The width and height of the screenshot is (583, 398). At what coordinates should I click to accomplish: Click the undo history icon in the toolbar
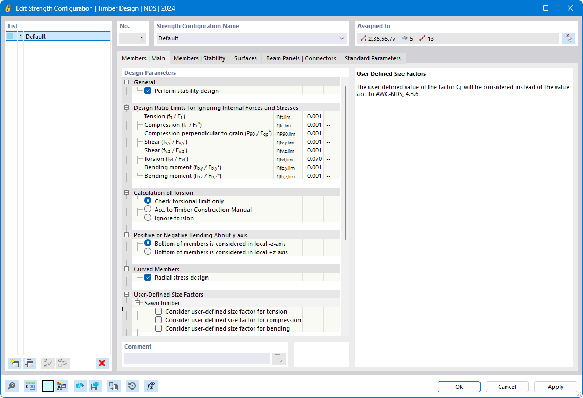click(x=132, y=386)
